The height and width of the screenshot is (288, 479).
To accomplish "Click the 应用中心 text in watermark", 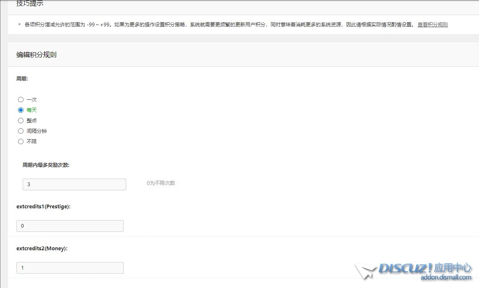I will [x=453, y=268].
